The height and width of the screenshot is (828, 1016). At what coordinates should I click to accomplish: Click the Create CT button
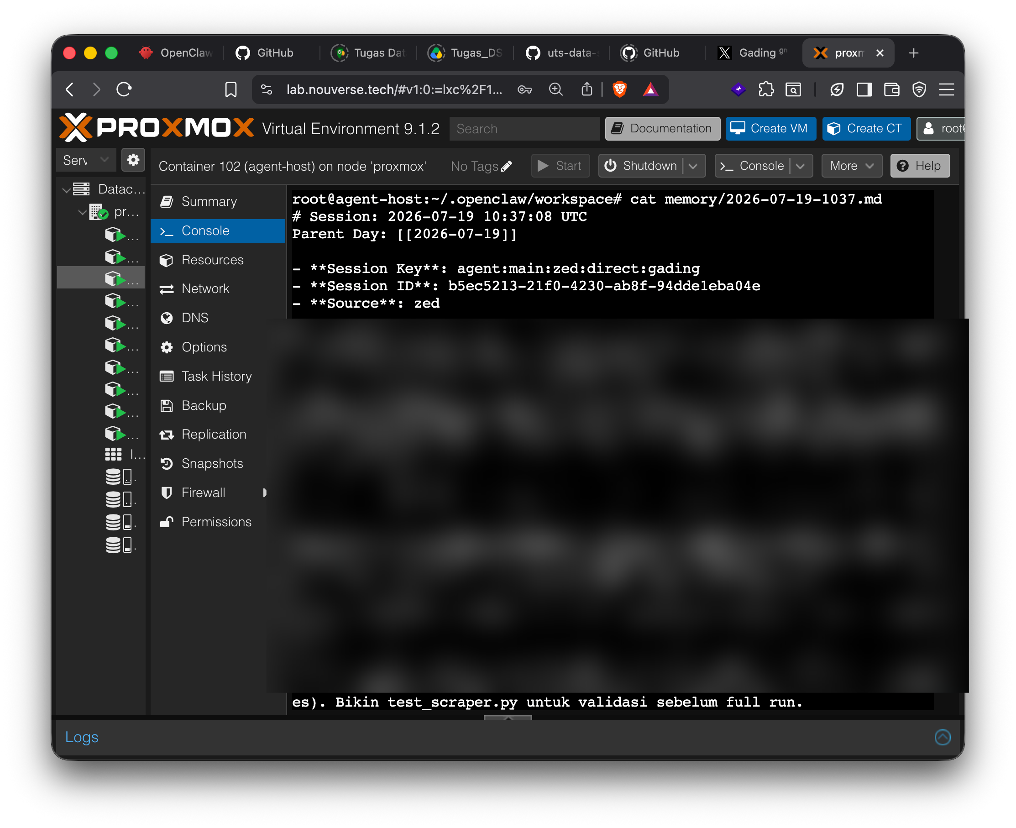pos(866,128)
